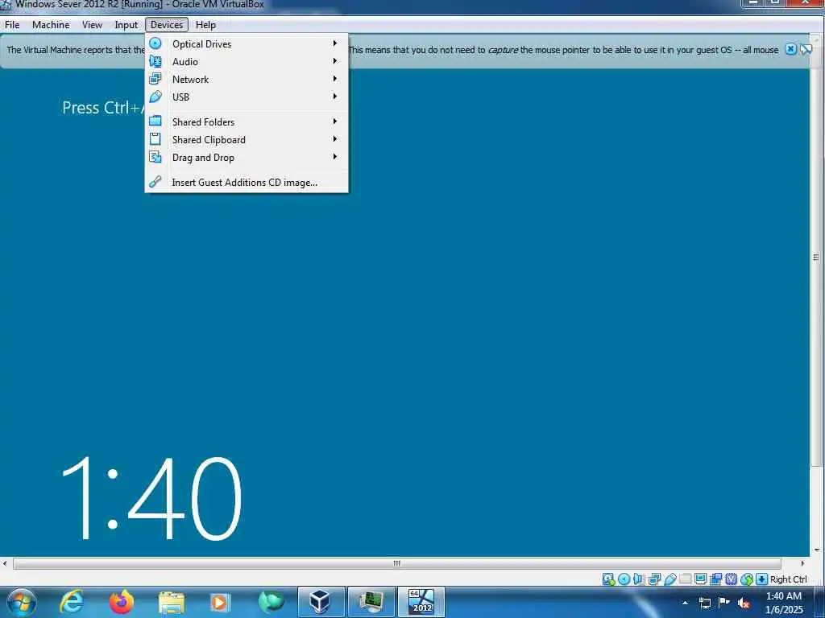Image resolution: width=825 pixels, height=618 pixels.
Task: Expand the Shared Folders submenu arrow
Action: click(x=334, y=121)
